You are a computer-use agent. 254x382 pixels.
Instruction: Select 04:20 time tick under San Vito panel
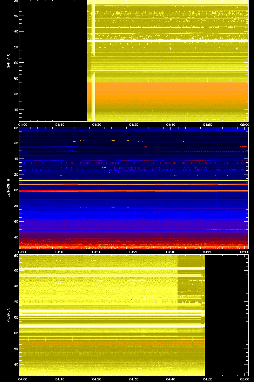tap(97, 124)
